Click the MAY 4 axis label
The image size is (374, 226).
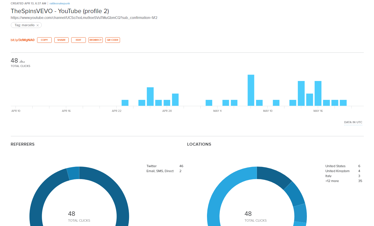pos(217,111)
